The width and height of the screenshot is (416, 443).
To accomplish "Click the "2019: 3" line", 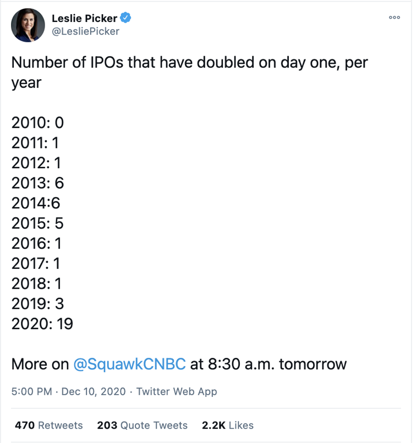I will [38, 303].
